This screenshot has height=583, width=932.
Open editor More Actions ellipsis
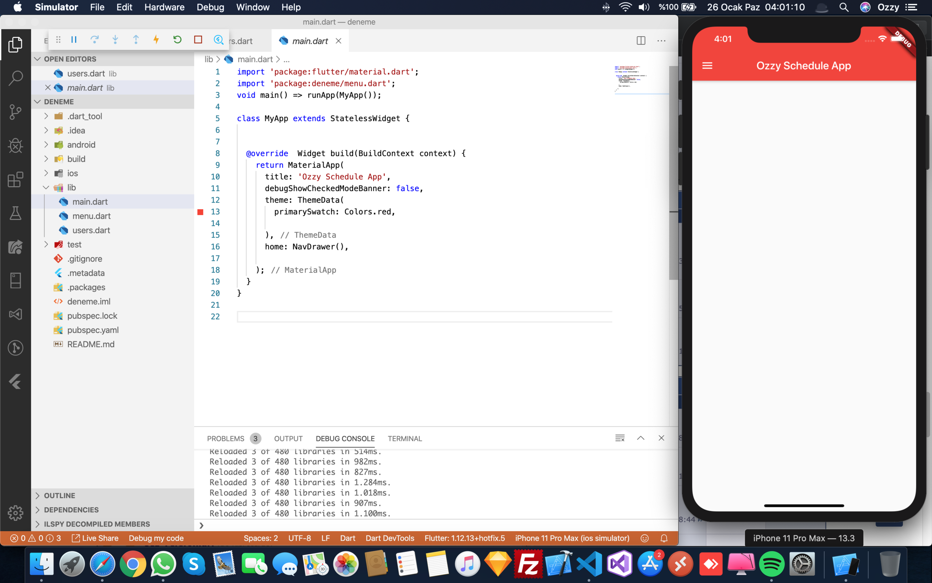[661, 40]
